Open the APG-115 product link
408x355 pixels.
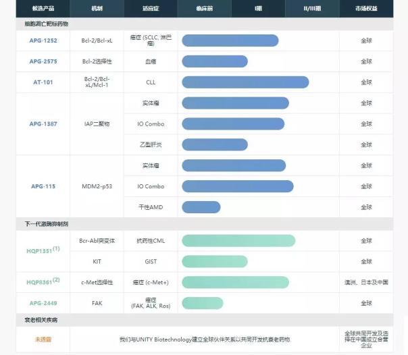(x=43, y=186)
